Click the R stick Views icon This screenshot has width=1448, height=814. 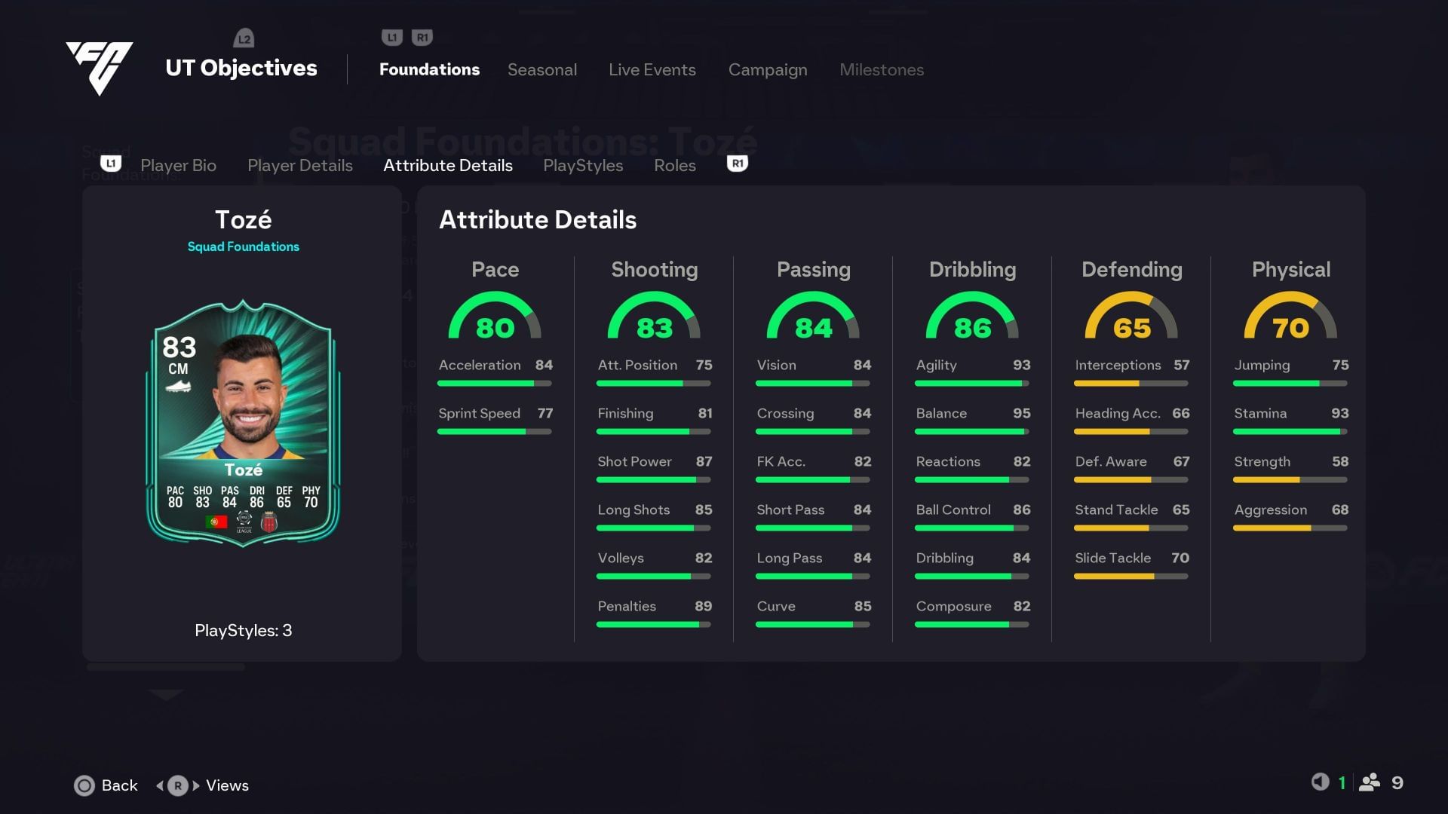coord(178,785)
